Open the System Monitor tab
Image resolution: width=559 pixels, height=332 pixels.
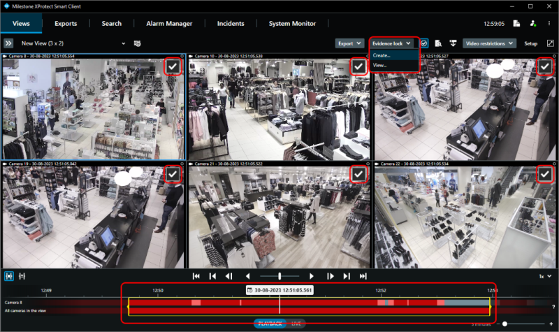pyautogui.click(x=292, y=23)
